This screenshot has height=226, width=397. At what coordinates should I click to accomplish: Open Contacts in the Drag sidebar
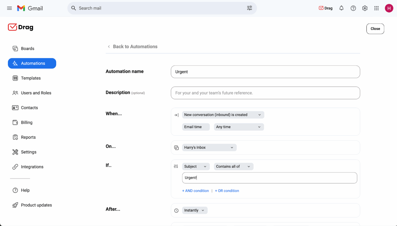(29, 107)
